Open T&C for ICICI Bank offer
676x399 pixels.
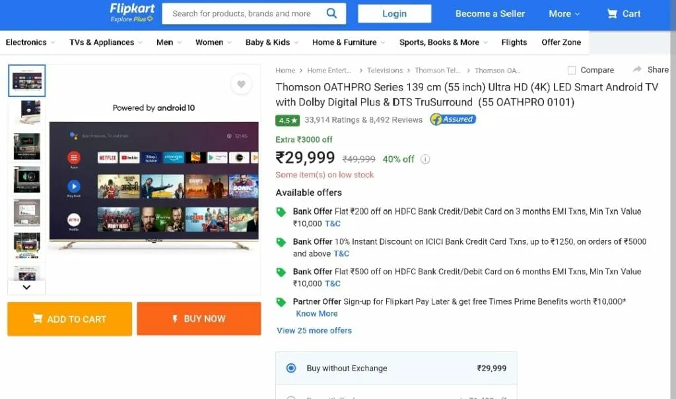coord(341,254)
